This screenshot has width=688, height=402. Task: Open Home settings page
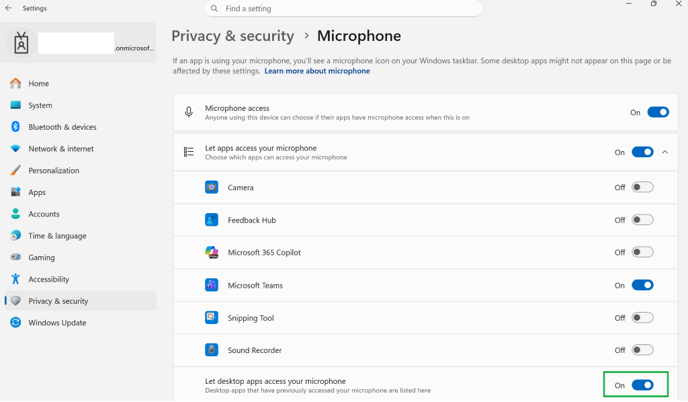38,83
